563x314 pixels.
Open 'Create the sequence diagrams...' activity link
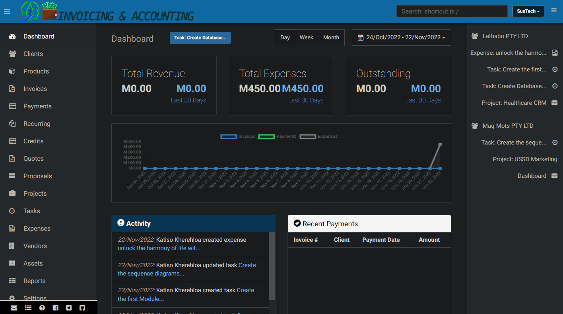(x=187, y=270)
